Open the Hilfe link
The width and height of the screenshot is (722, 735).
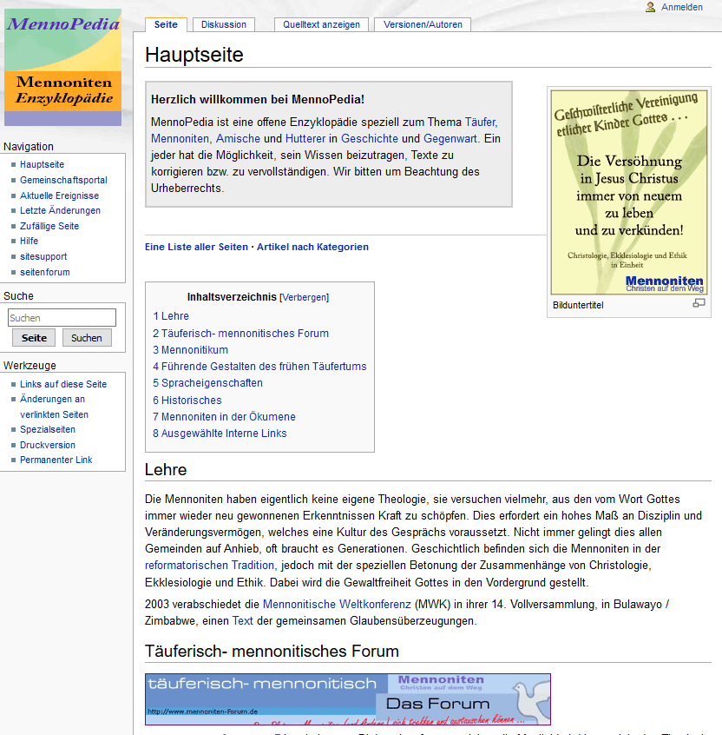click(29, 241)
